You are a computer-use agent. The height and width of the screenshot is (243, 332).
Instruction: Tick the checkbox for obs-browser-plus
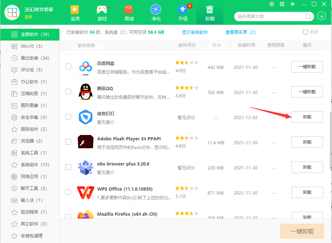click(68, 167)
